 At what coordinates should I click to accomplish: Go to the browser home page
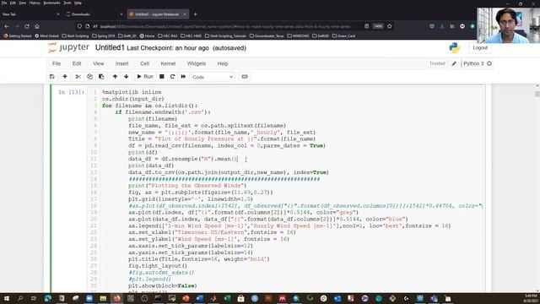(x=37, y=26)
